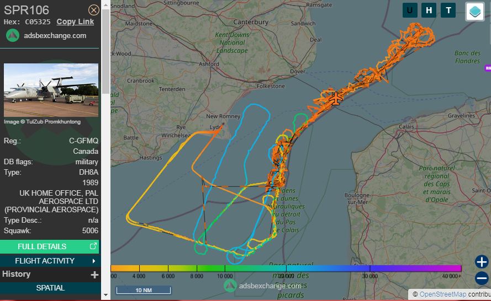Expand the History section with plus icon
The height and width of the screenshot is (301, 491).
click(94, 275)
